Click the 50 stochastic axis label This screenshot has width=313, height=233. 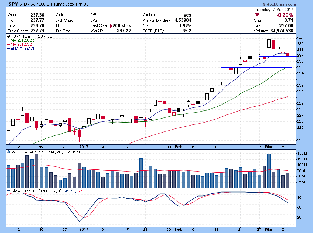[x=300, y=208]
